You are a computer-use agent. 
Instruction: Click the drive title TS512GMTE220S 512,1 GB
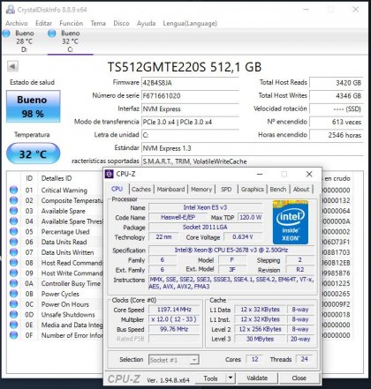pos(185,67)
